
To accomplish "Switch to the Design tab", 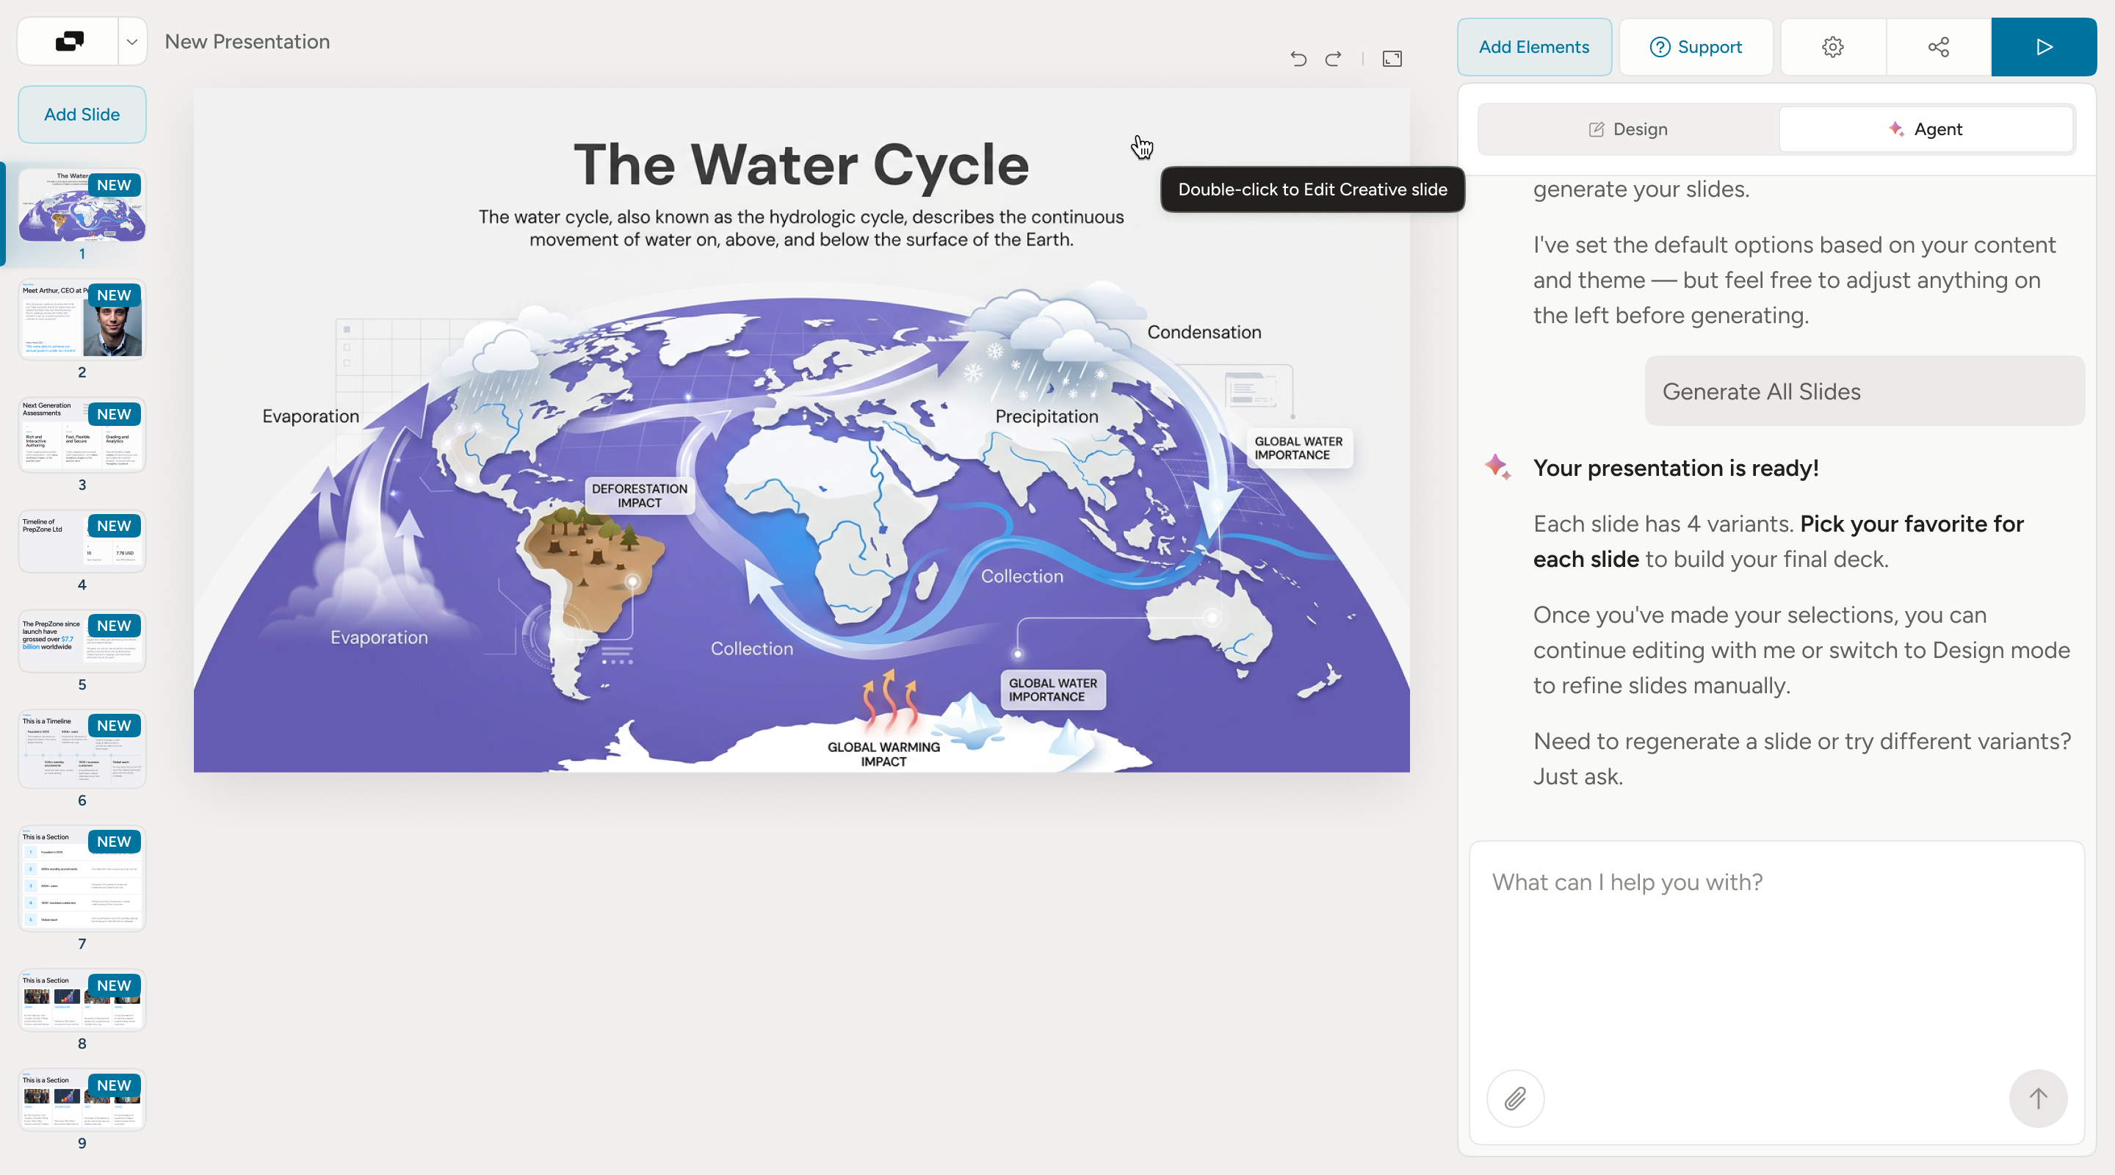I will pos(1629,129).
